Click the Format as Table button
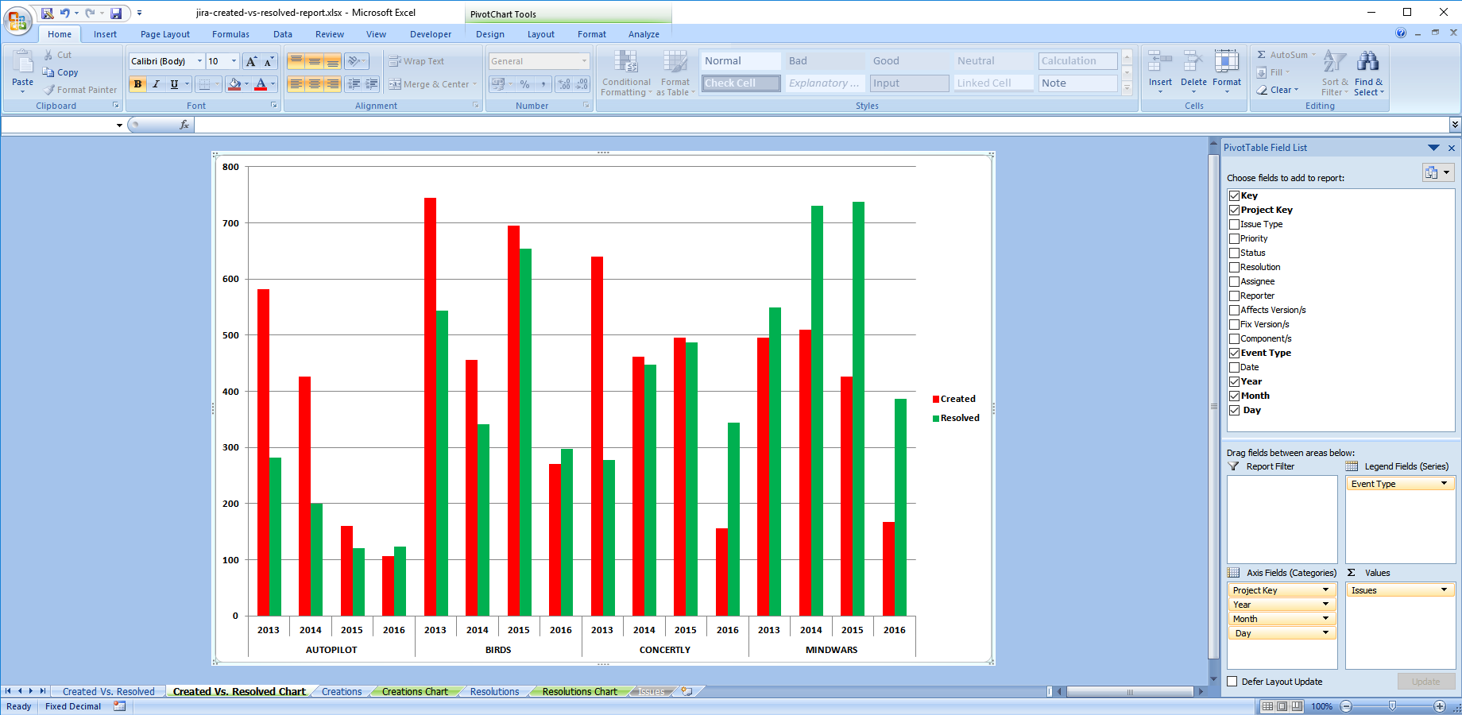Image resolution: width=1462 pixels, height=715 pixels. click(x=675, y=71)
